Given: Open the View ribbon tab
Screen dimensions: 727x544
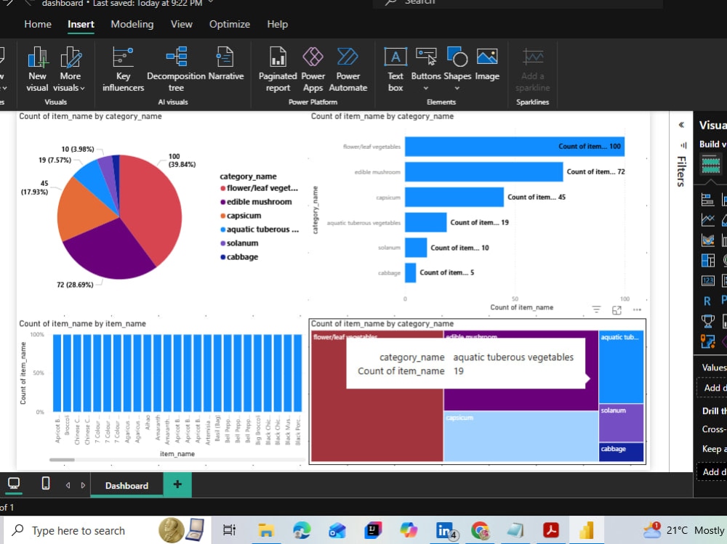Looking at the screenshot, I should pos(181,24).
